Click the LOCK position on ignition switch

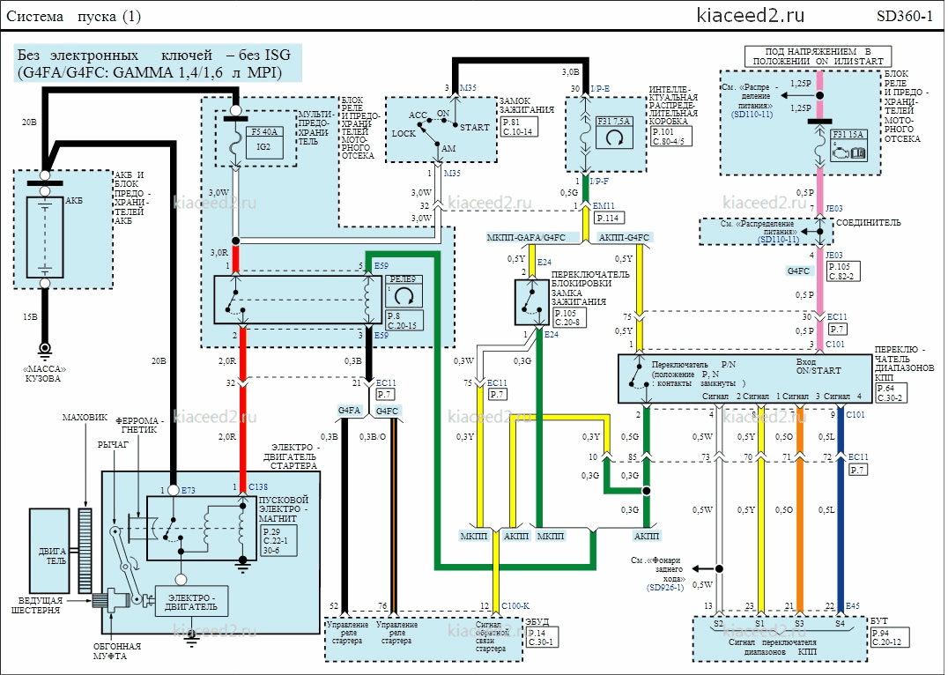[404, 134]
